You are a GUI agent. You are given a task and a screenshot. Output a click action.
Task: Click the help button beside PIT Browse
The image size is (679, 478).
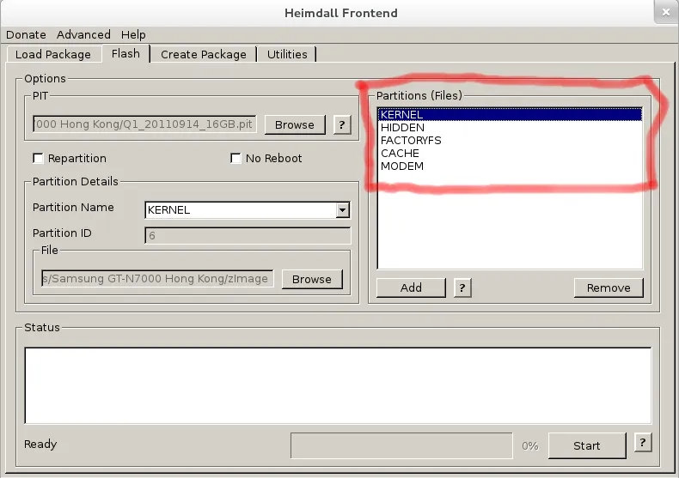[x=341, y=124]
